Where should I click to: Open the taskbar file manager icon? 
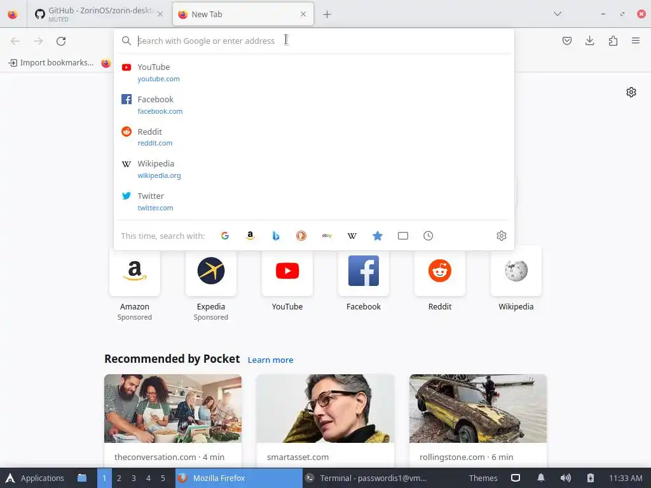[82, 478]
